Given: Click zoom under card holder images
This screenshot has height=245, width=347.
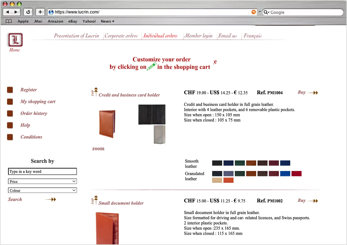Looking at the screenshot, I should (98, 149).
